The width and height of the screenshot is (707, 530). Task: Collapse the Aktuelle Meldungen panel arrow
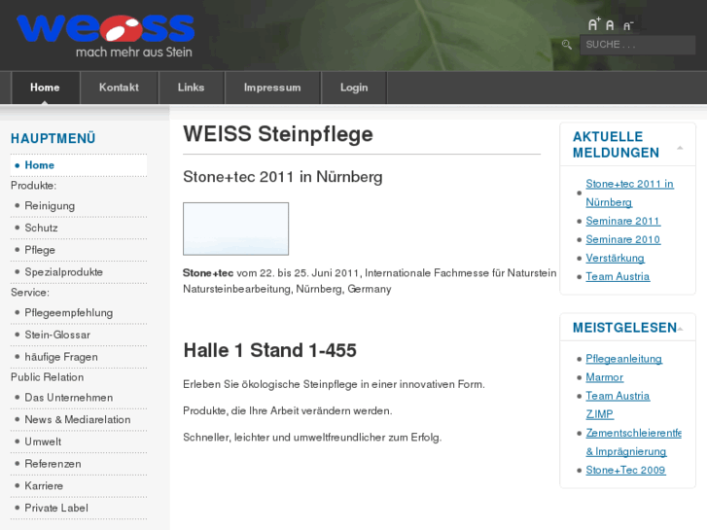click(680, 148)
